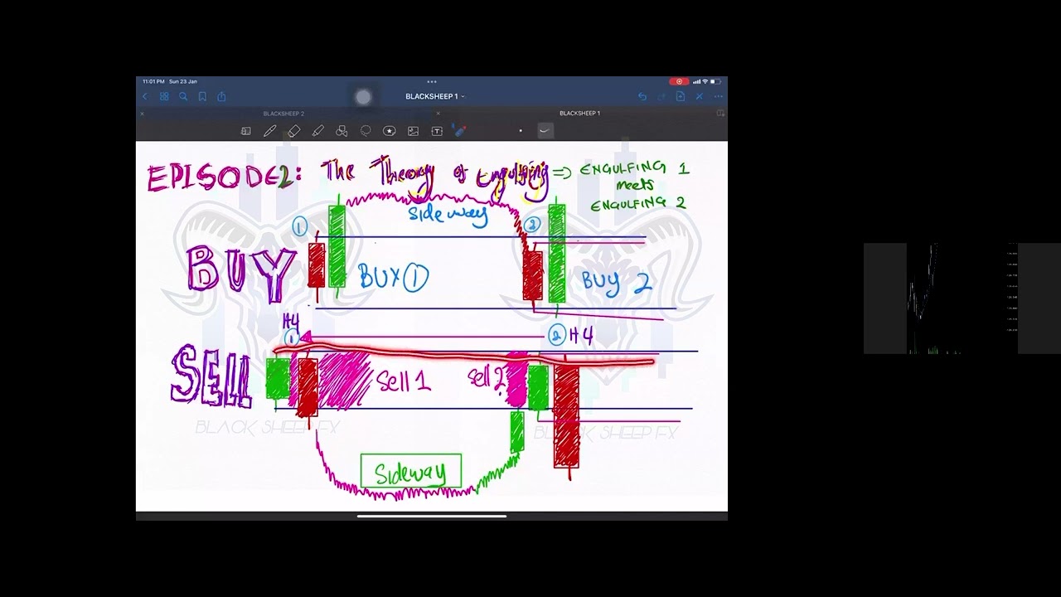The width and height of the screenshot is (1061, 597).
Task: Open the page thumbnails grid view
Action: click(x=164, y=97)
